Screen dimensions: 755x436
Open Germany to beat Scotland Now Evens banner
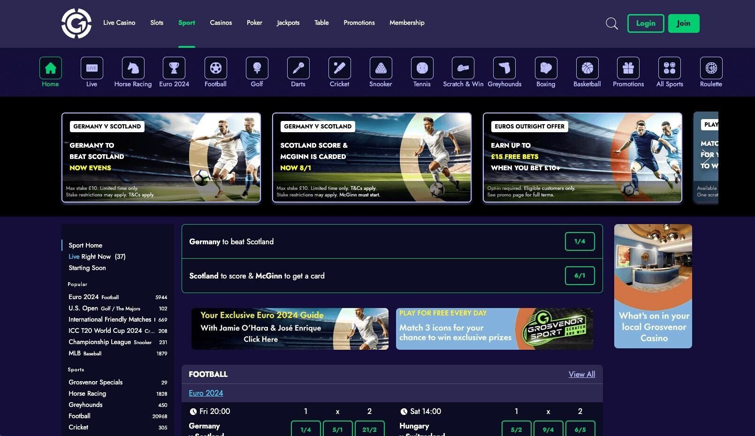[x=161, y=158]
